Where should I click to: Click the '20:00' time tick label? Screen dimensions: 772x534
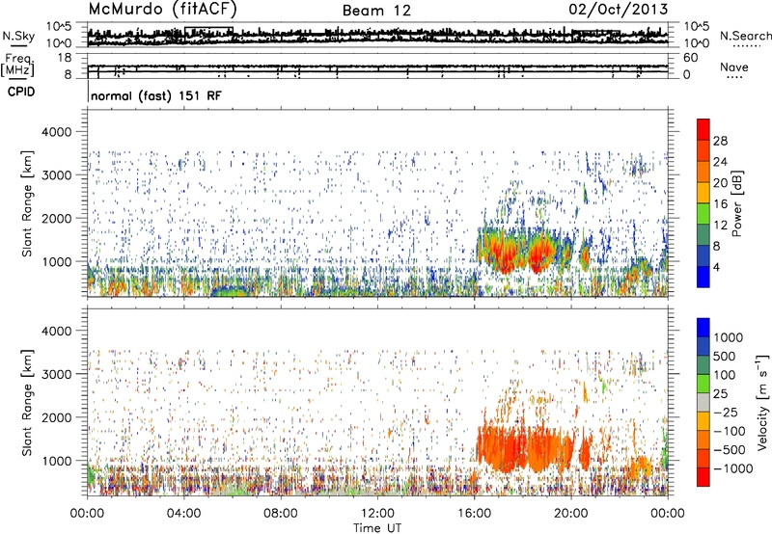point(570,514)
